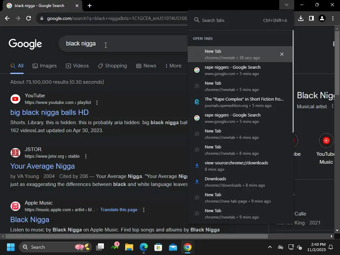Expand the More search filters menu
Image resolution: width=340 pixels, height=255 pixels.
(x=173, y=66)
